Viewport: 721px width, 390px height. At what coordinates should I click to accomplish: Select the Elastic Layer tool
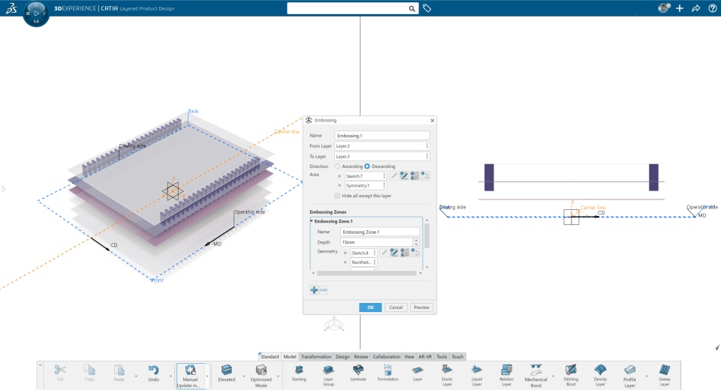pos(447,375)
